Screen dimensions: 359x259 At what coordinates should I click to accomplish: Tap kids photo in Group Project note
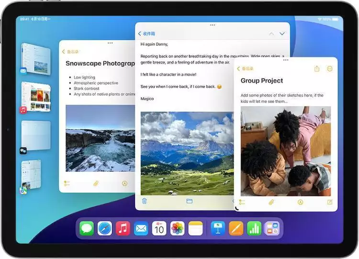pos(286,151)
